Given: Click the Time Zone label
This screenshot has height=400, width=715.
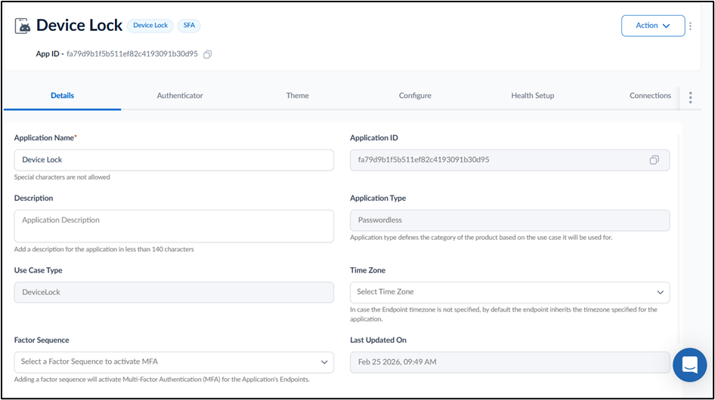Looking at the screenshot, I should point(367,270).
